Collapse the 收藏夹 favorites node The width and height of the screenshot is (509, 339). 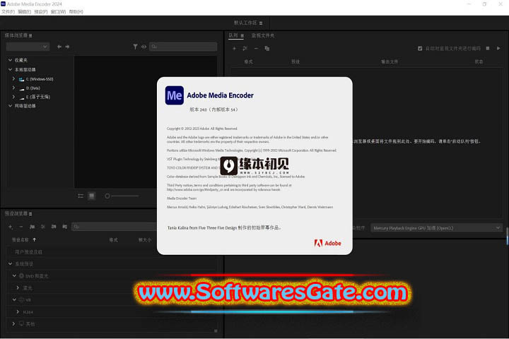click(x=10, y=60)
